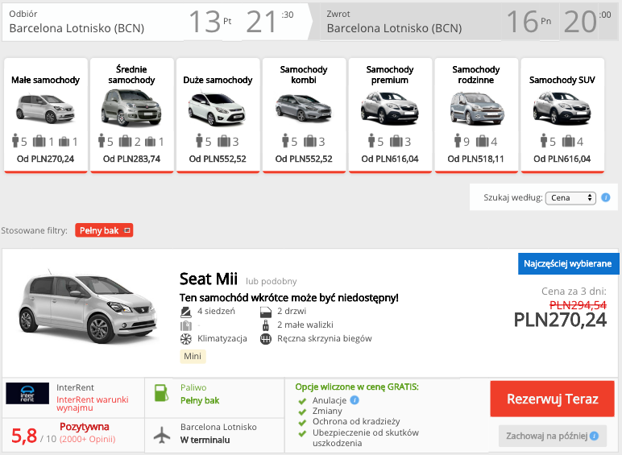Click the InterRent logo
The image size is (622, 455).
tap(27, 393)
